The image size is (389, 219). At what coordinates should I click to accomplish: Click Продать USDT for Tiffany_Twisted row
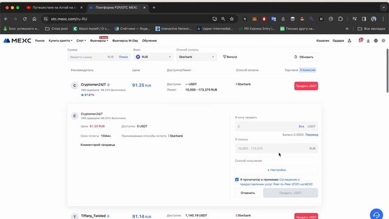306,217
